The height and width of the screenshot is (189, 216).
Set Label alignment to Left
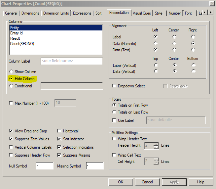(x=156, y=37)
